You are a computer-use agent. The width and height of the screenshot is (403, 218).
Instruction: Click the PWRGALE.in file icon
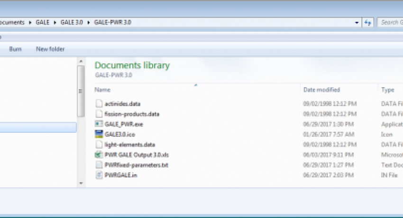99,175
